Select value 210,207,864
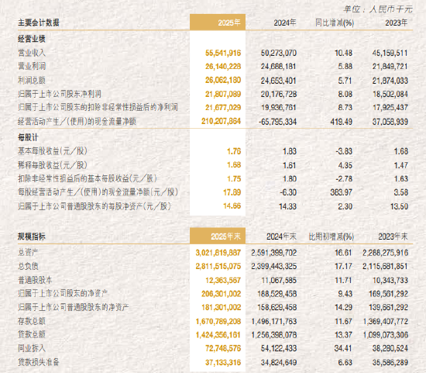The height and width of the screenshot is (373, 426). point(222,121)
